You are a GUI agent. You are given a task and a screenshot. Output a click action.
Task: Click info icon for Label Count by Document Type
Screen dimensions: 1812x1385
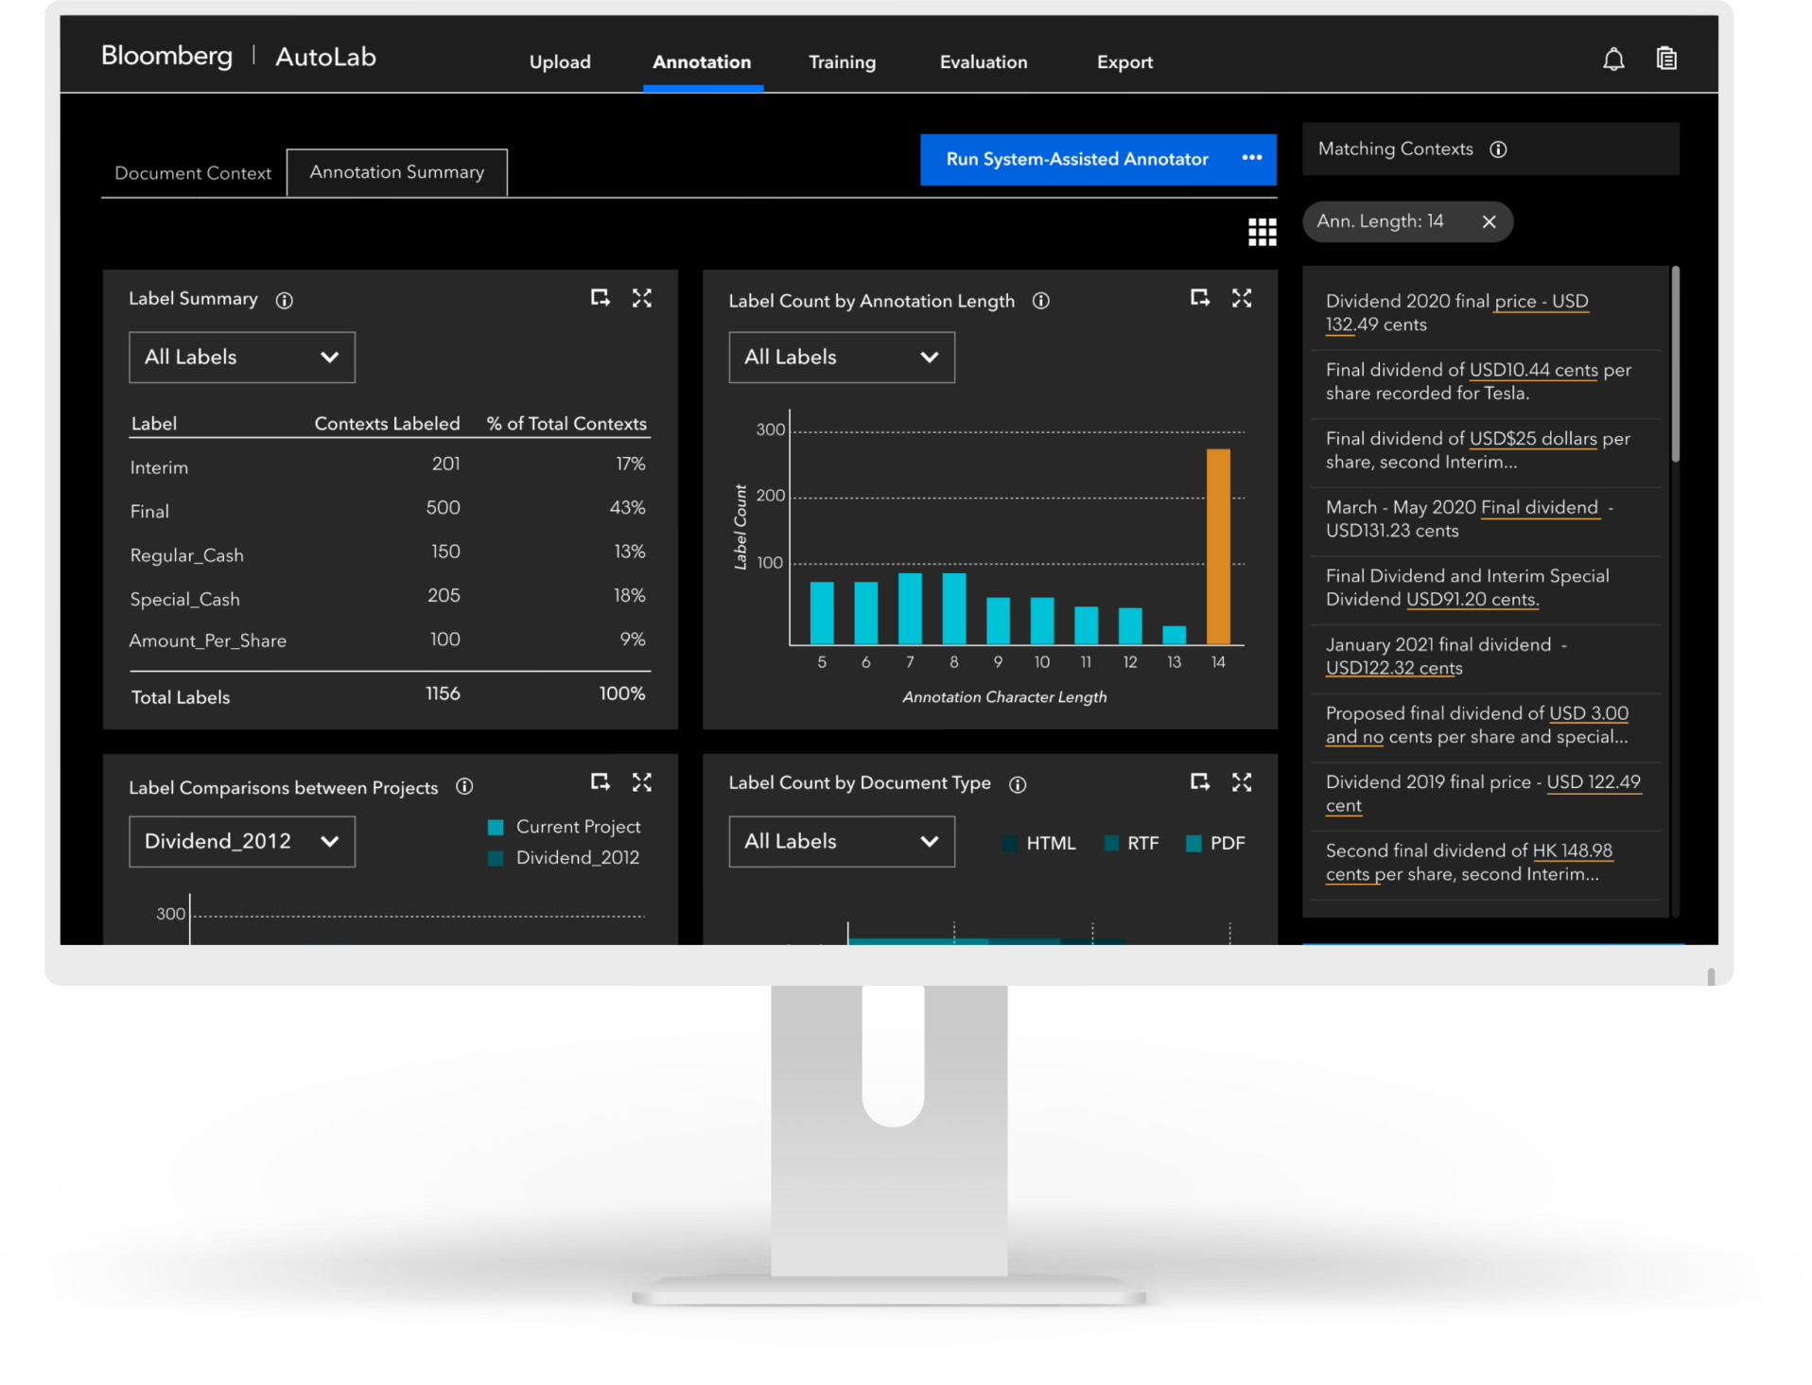click(x=1018, y=784)
